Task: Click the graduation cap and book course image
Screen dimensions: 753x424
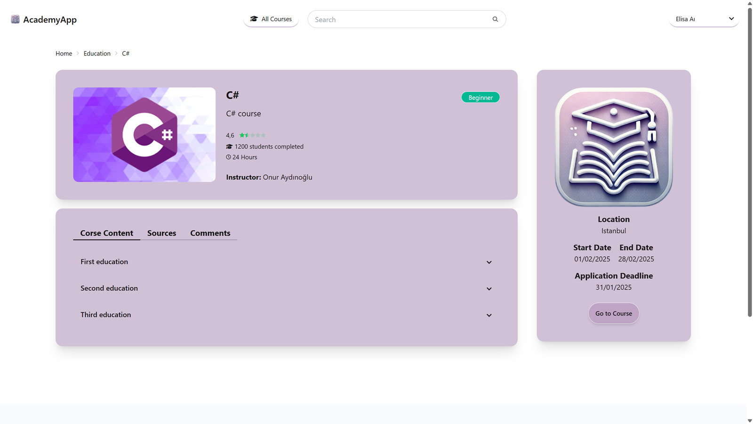Action: click(x=614, y=147)
